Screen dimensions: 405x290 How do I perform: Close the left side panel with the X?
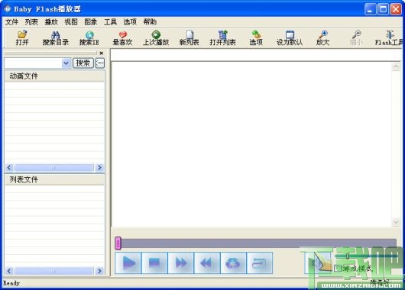tap(101, 53)
